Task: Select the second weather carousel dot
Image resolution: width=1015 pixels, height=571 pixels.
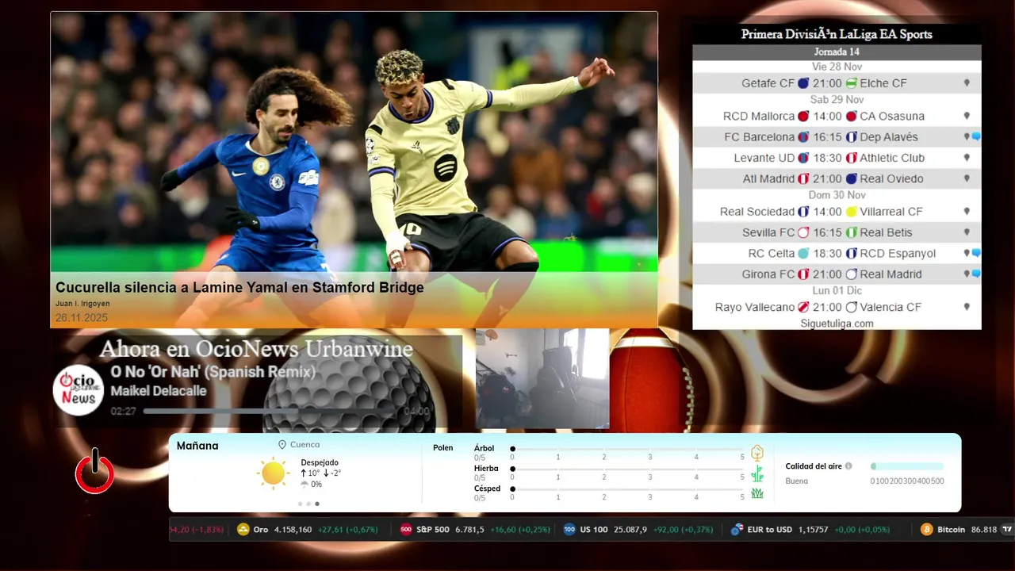Action: coord(308,504)
